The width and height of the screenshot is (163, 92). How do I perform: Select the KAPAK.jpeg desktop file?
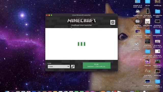157,71
